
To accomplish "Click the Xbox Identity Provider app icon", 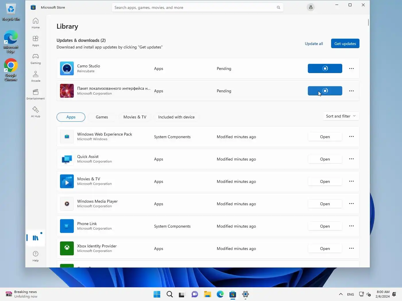I will [67, 249].
